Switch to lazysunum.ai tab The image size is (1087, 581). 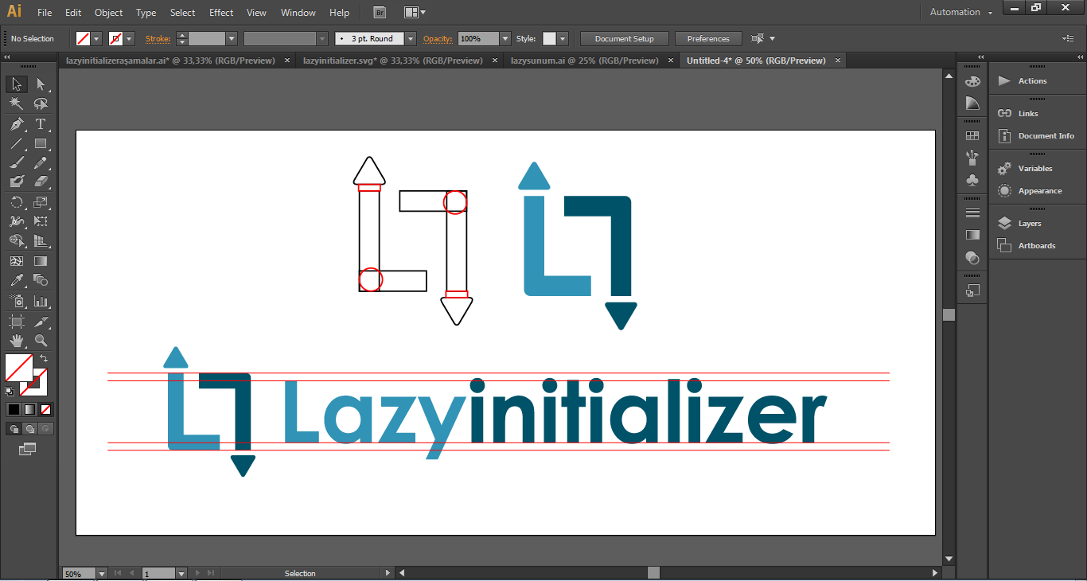click(585, 60)
